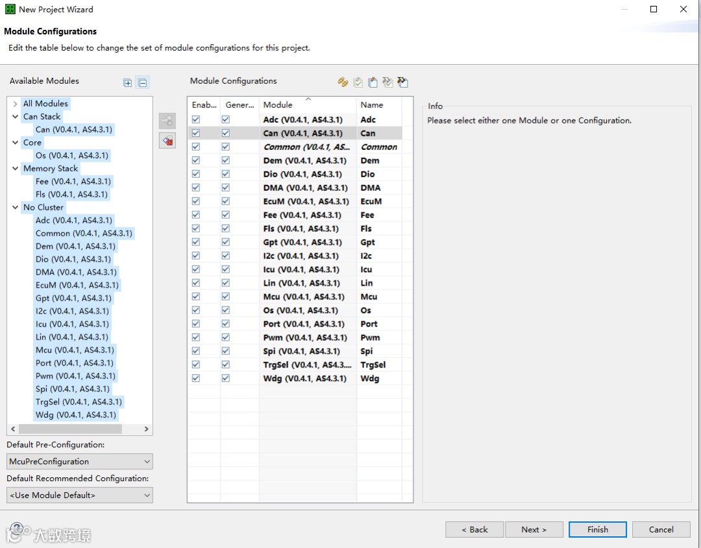Click the Next button

coord(534,529)
